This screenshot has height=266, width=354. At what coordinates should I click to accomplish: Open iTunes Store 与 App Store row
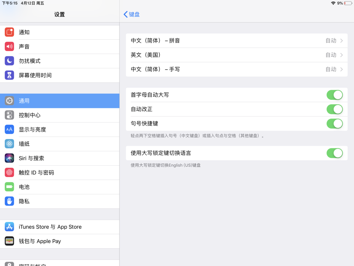click(60, 227)
